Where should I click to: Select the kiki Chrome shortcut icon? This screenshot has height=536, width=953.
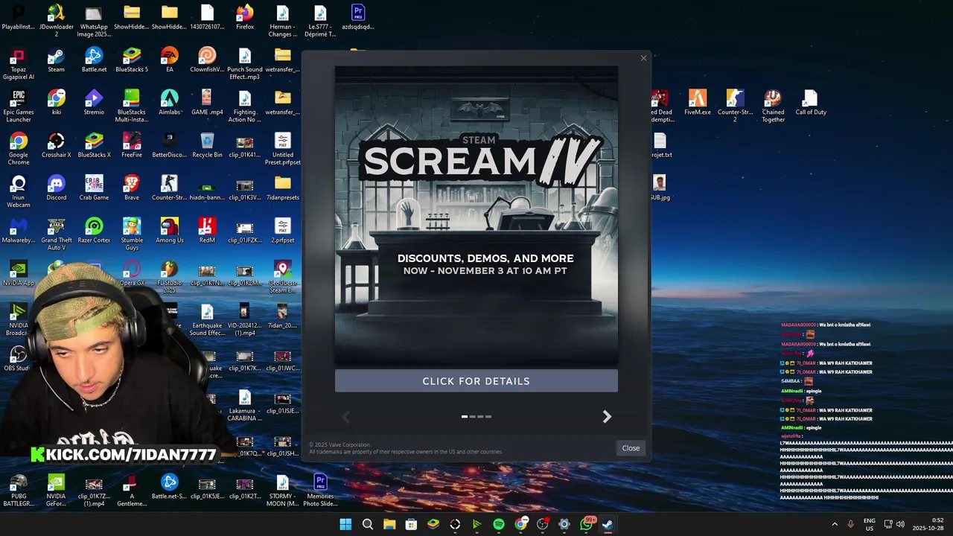(x=56, y=103)
